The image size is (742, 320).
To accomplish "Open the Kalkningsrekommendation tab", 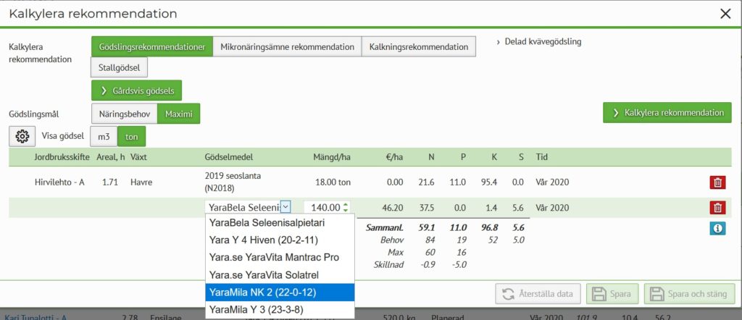I will [x=419, y=47].
